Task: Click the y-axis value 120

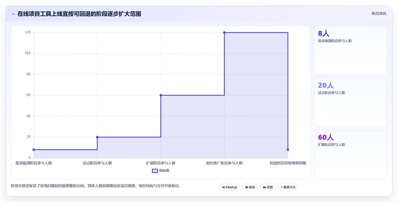Action: pos(28,32)
